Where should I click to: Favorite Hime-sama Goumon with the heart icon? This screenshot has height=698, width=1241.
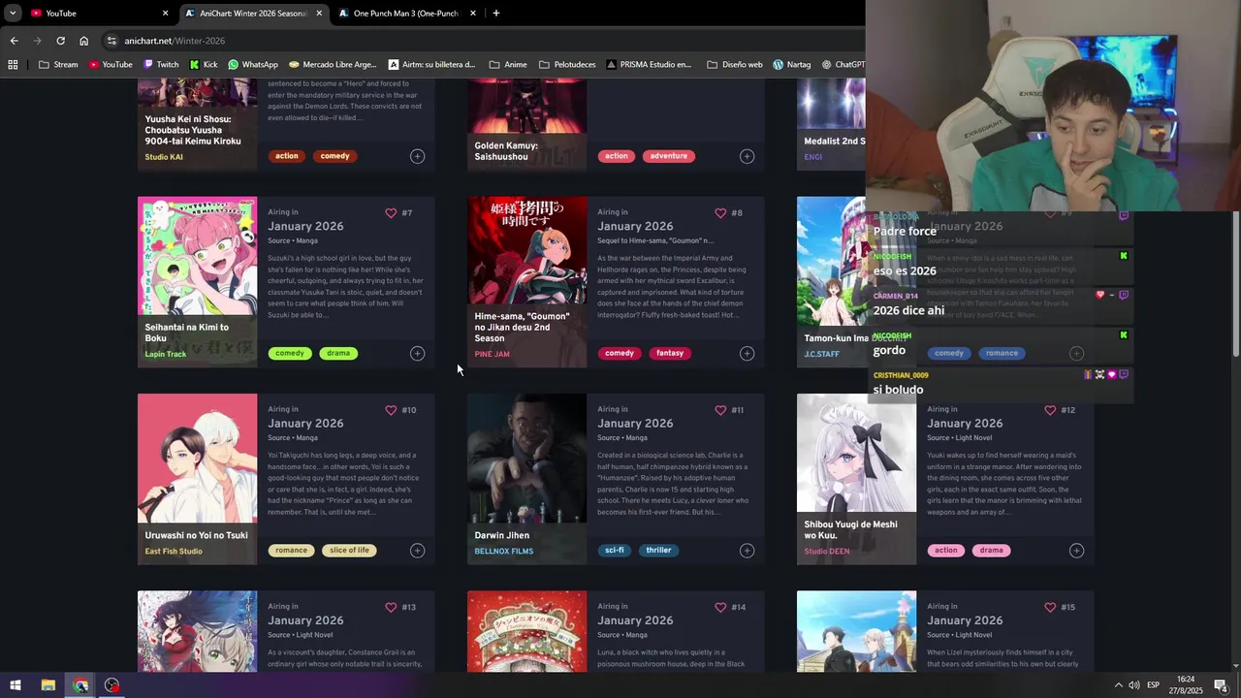click(x=720, y=213)
